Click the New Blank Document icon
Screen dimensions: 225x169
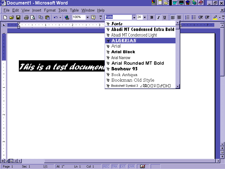(5, 17)
